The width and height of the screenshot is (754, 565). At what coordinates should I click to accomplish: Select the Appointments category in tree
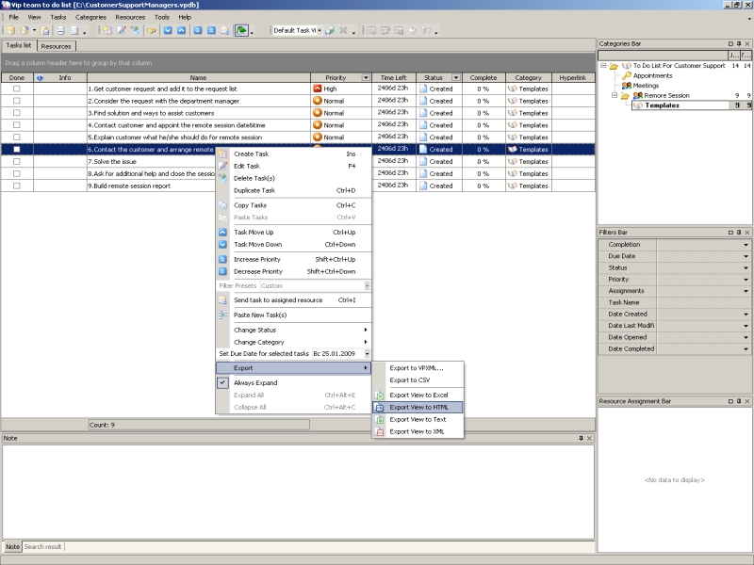tap(652, 75)
